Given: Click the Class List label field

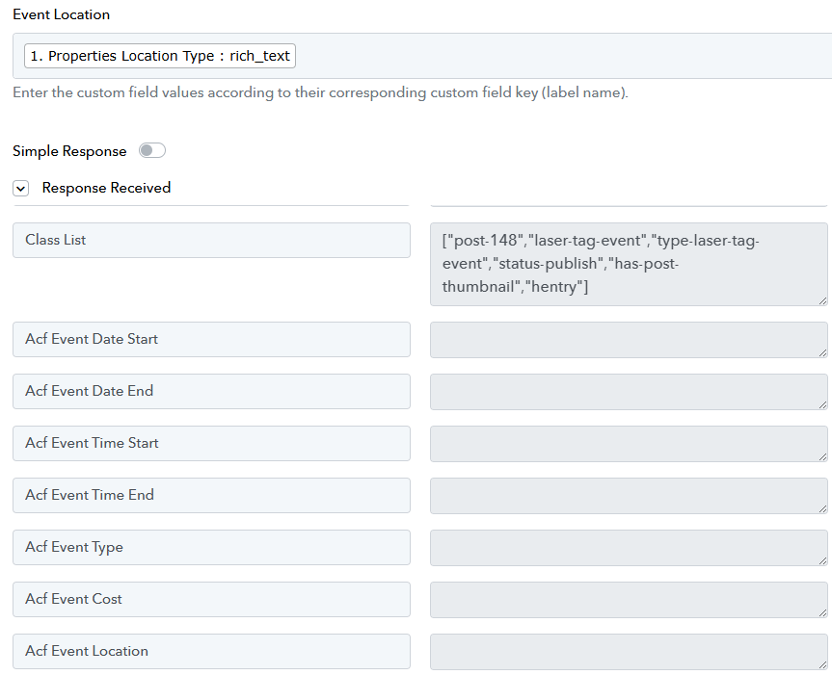Looking at the screenshot, I should tap(211, 240).
